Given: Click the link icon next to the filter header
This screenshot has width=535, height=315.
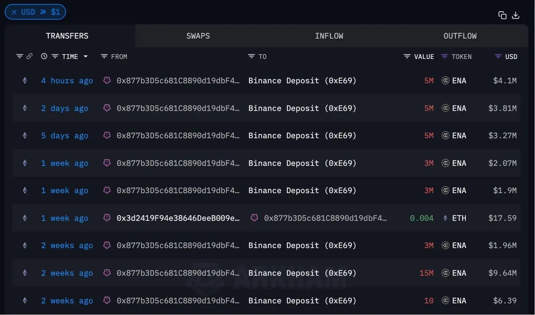Looking at the screenshot, I should pyautogui.click(x=29, y=56).
